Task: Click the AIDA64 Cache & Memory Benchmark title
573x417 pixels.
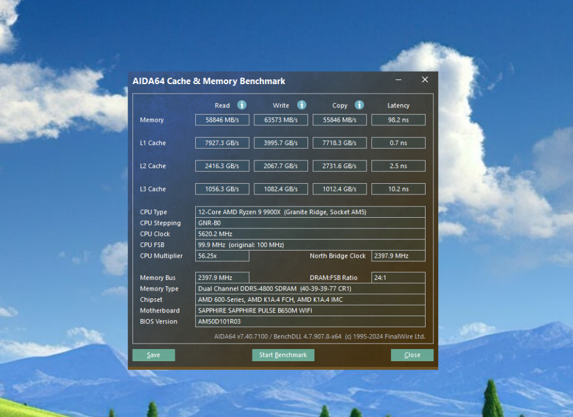Action: point(209,81)
